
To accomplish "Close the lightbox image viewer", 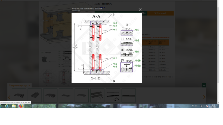I will click(x=140, y=10).
